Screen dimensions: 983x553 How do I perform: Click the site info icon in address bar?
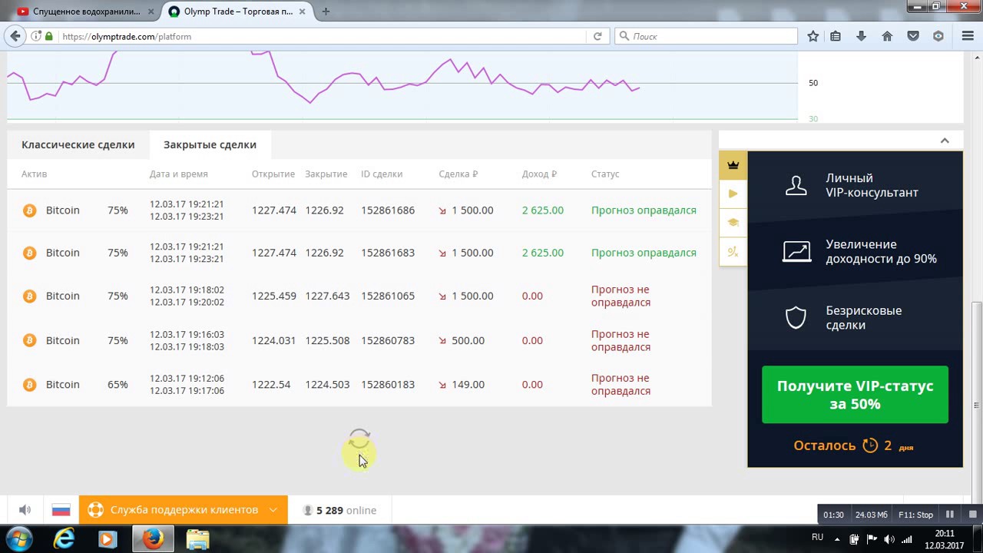pyautogui.click(x=36, y=36)
